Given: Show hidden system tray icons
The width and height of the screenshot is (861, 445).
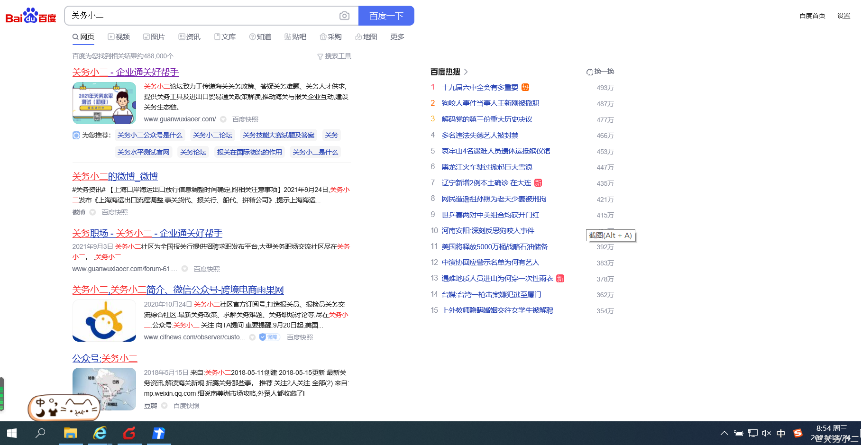Looking at the screenshot, I should pos(724,433).
